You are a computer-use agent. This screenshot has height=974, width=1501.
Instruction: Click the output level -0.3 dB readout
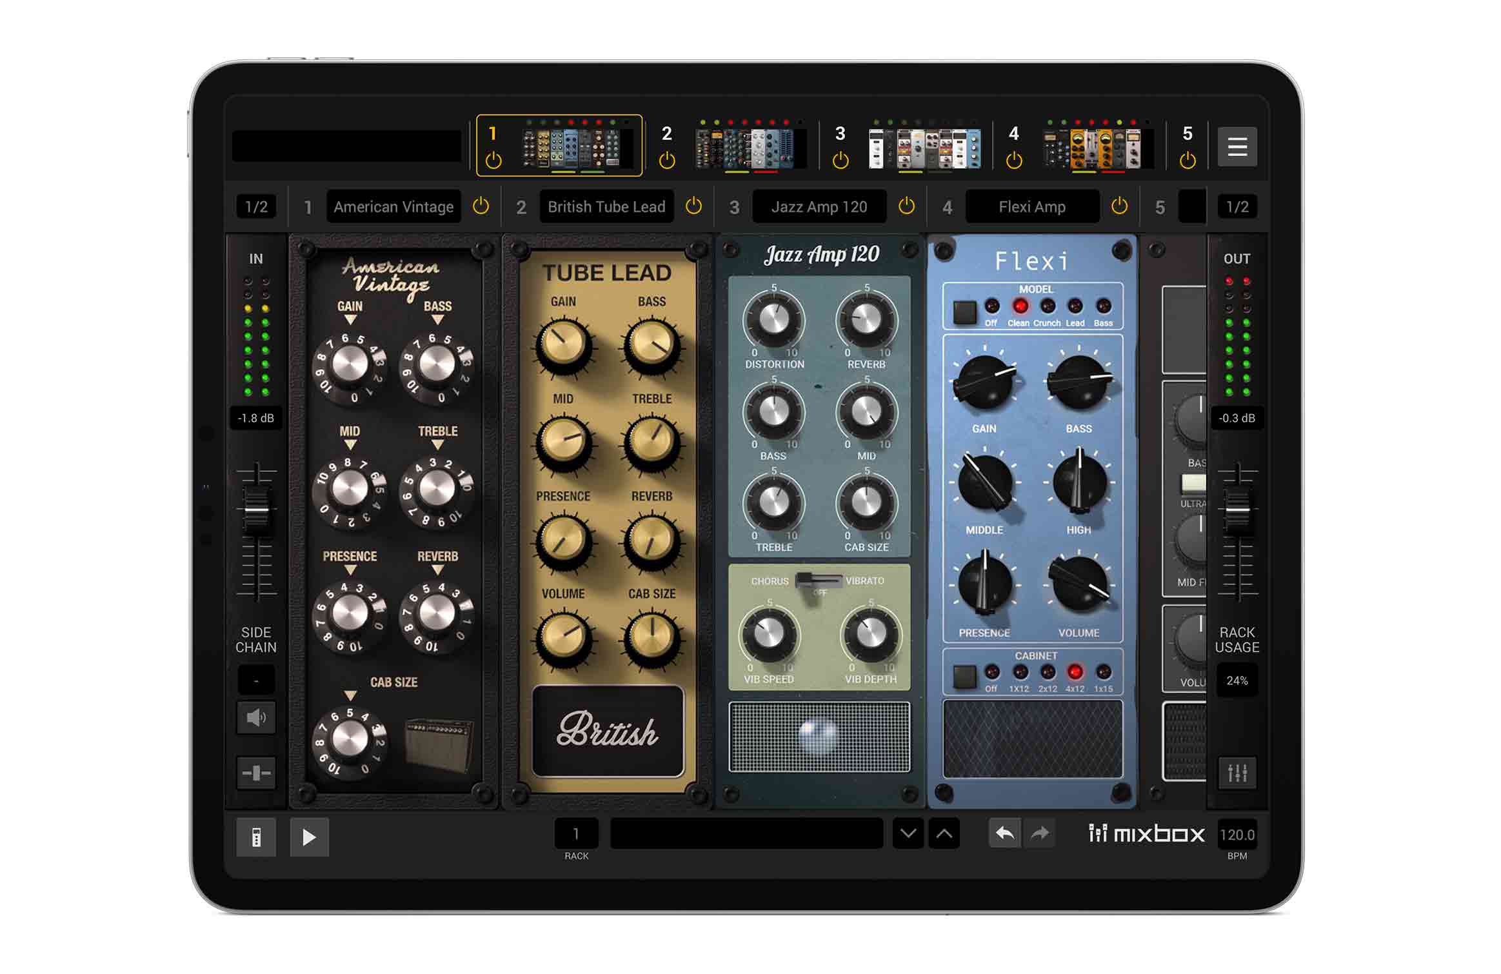tap(1237, 418)
